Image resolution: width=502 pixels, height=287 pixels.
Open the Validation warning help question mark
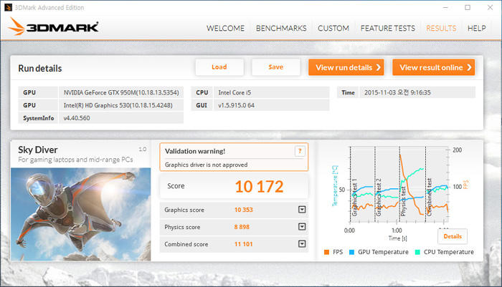pos(300,151)
